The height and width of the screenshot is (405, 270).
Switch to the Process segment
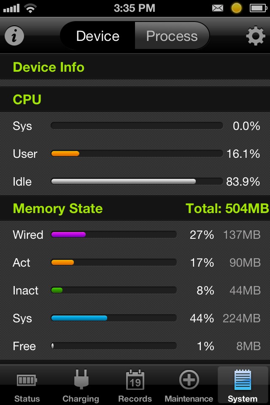[172, 36]
